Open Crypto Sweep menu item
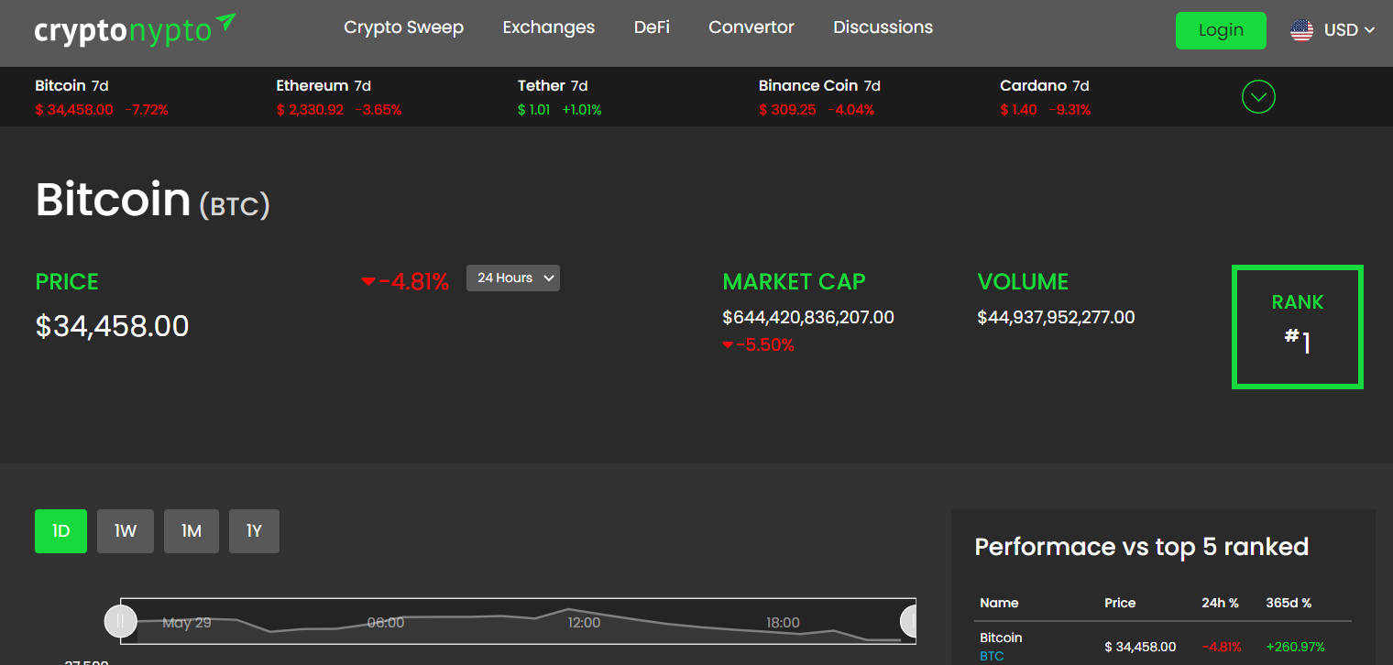This screenshot has width=1393, height=665. [404, 27]
